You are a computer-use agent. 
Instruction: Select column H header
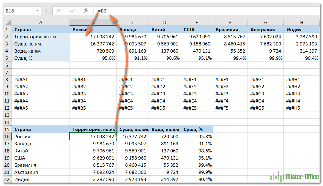(x=302, y=23)
